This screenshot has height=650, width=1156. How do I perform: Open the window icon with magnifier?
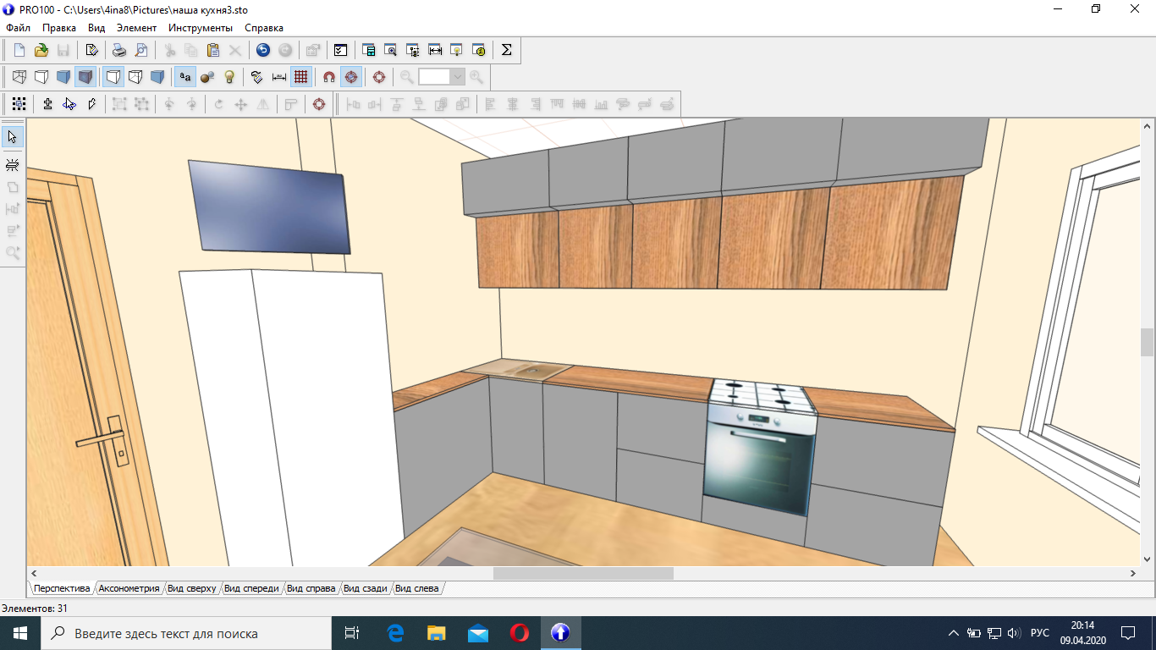pyautogui.click(x=391, y=50)
